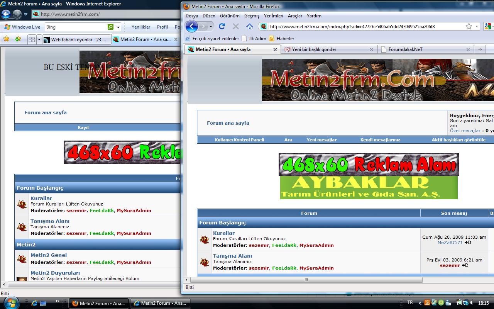Click the Windows Live toolbar button in IE
Viewport: 494px width, 309px height.
22,27
